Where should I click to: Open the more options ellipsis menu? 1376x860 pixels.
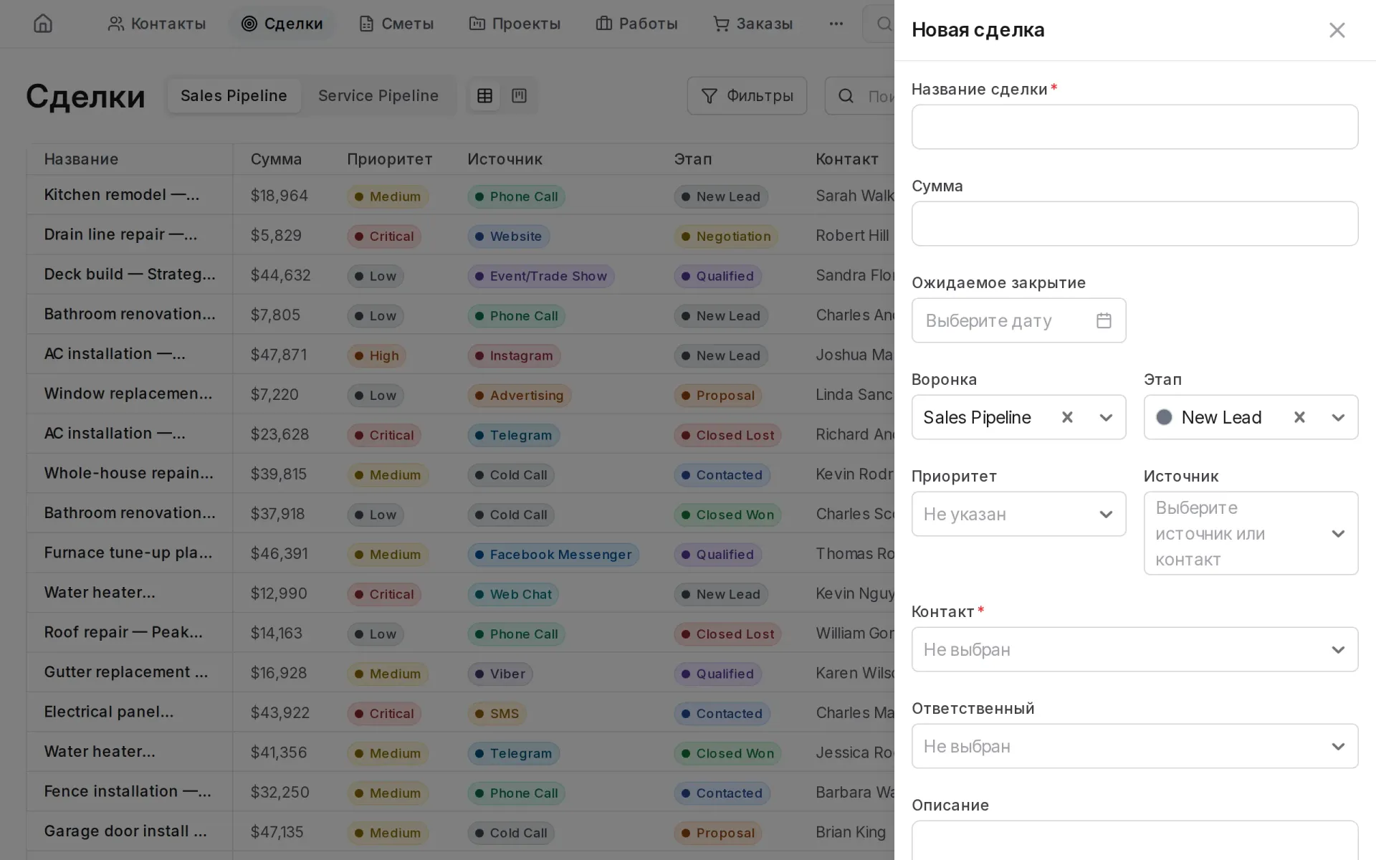click(x=836, y=24)
